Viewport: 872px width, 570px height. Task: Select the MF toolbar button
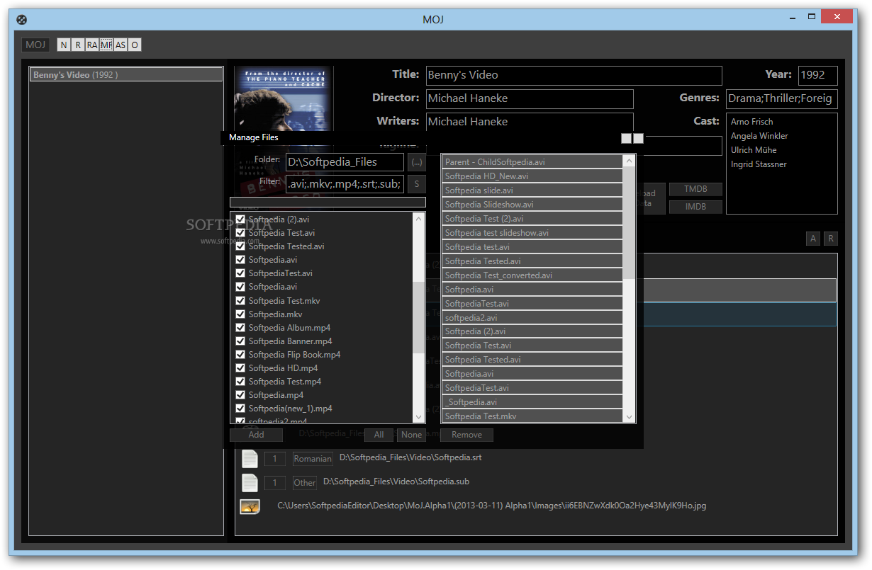click(106, 45)
